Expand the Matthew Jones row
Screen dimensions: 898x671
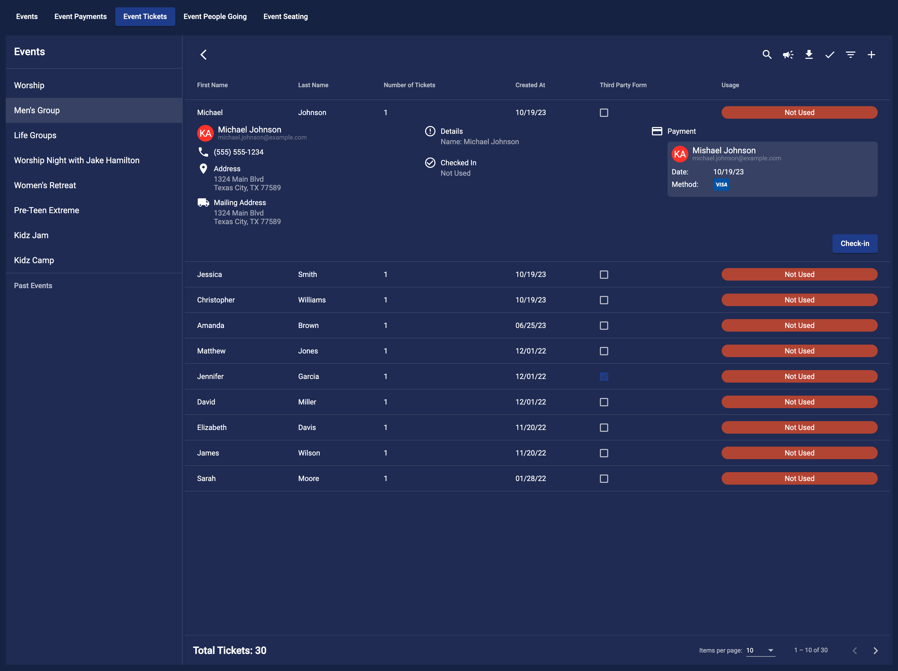537,351
